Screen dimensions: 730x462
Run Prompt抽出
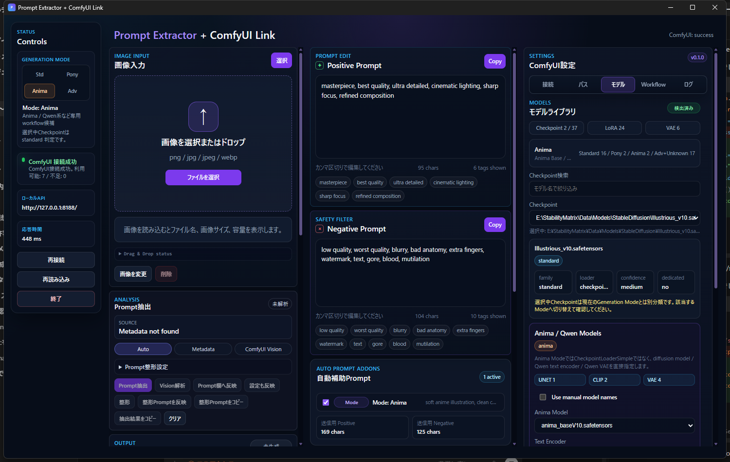[133, 386]
